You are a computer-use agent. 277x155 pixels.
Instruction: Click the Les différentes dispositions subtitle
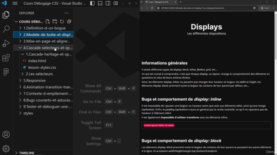tap(206, 34)
